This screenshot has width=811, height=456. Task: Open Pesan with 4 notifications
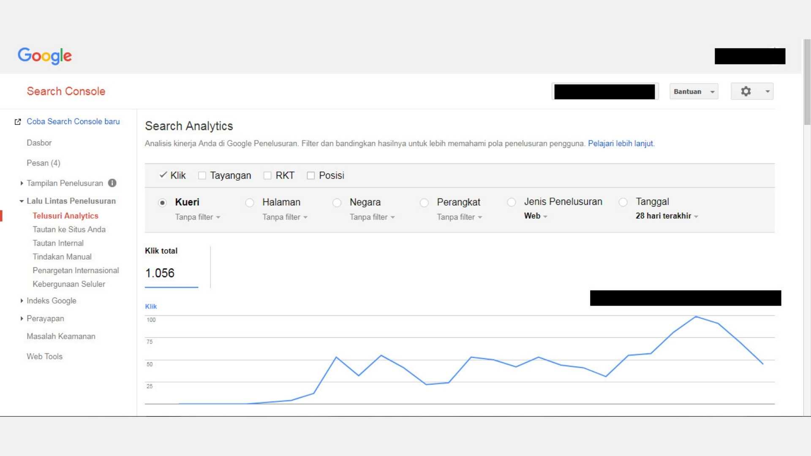click(43, 163)
